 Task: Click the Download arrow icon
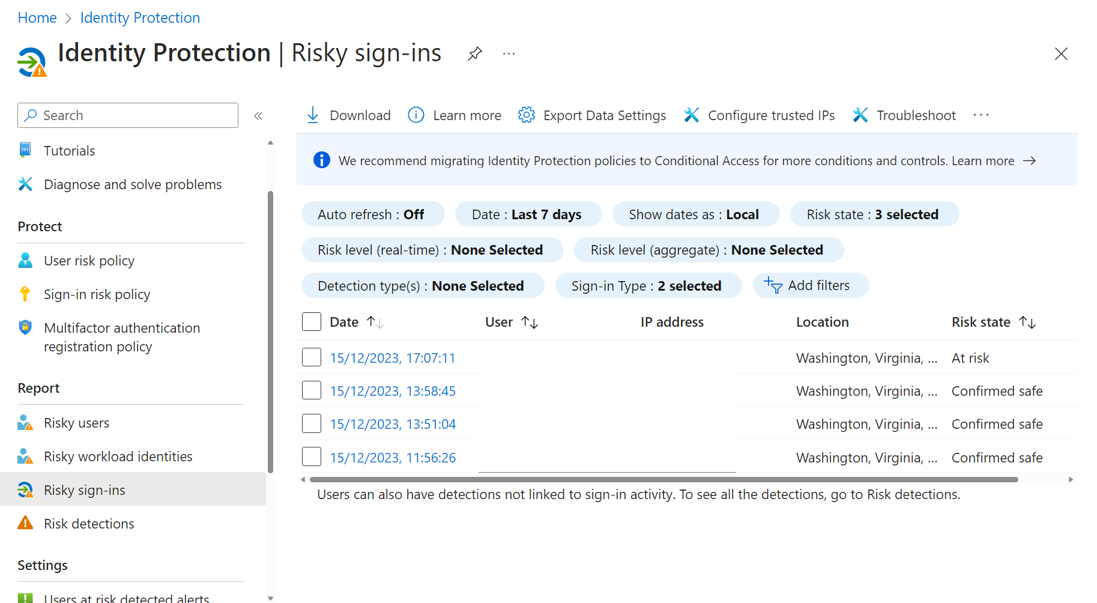coord(313,115)
